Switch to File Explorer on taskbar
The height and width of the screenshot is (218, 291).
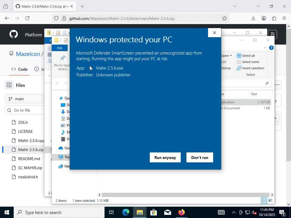pyautogui.click(x=140, y=212)
